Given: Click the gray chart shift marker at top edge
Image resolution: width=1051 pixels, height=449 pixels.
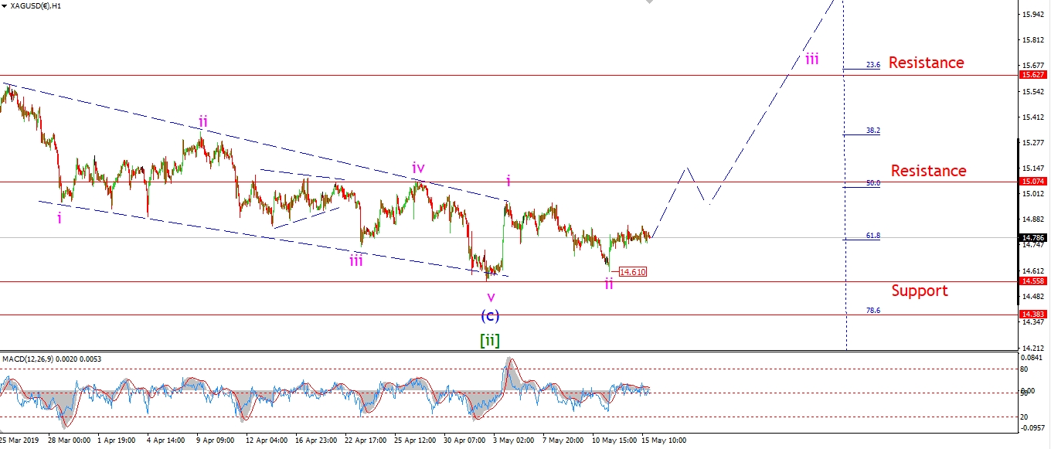Looking at the screenshot, I should point(649,2).
